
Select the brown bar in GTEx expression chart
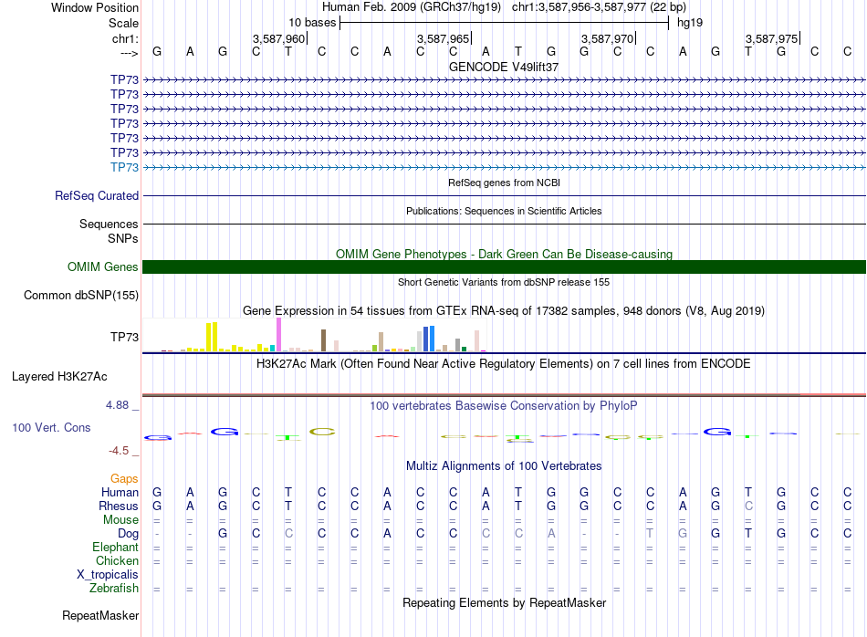pyautogui.click(x=323, y=340)
